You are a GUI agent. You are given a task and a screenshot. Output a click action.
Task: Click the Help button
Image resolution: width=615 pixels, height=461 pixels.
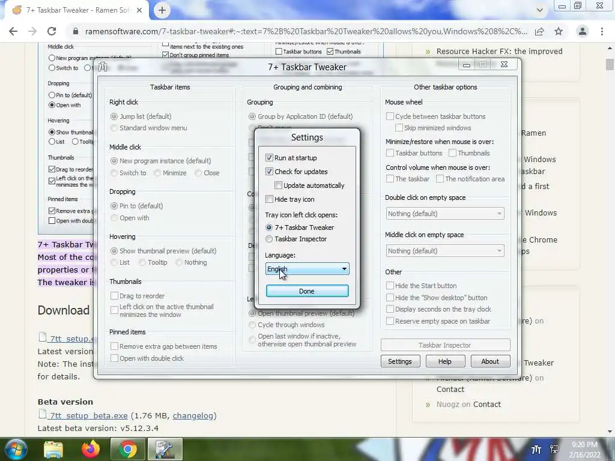[445, 361]
